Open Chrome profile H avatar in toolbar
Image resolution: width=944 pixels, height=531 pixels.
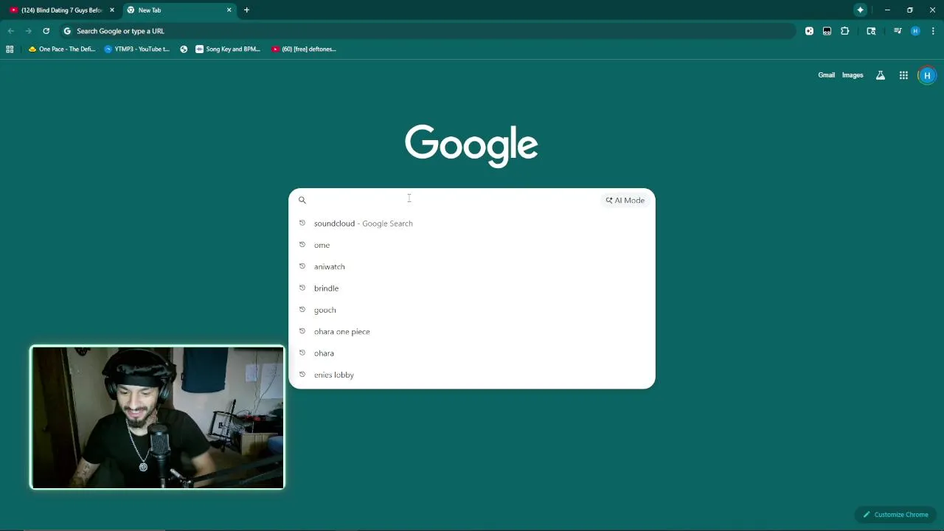pos(915,31)
